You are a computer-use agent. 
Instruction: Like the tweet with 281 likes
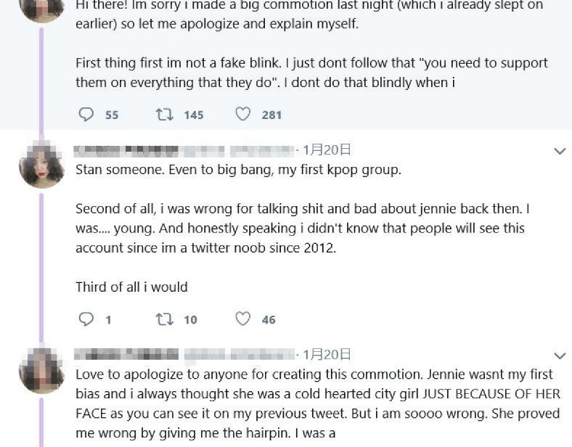243,115
